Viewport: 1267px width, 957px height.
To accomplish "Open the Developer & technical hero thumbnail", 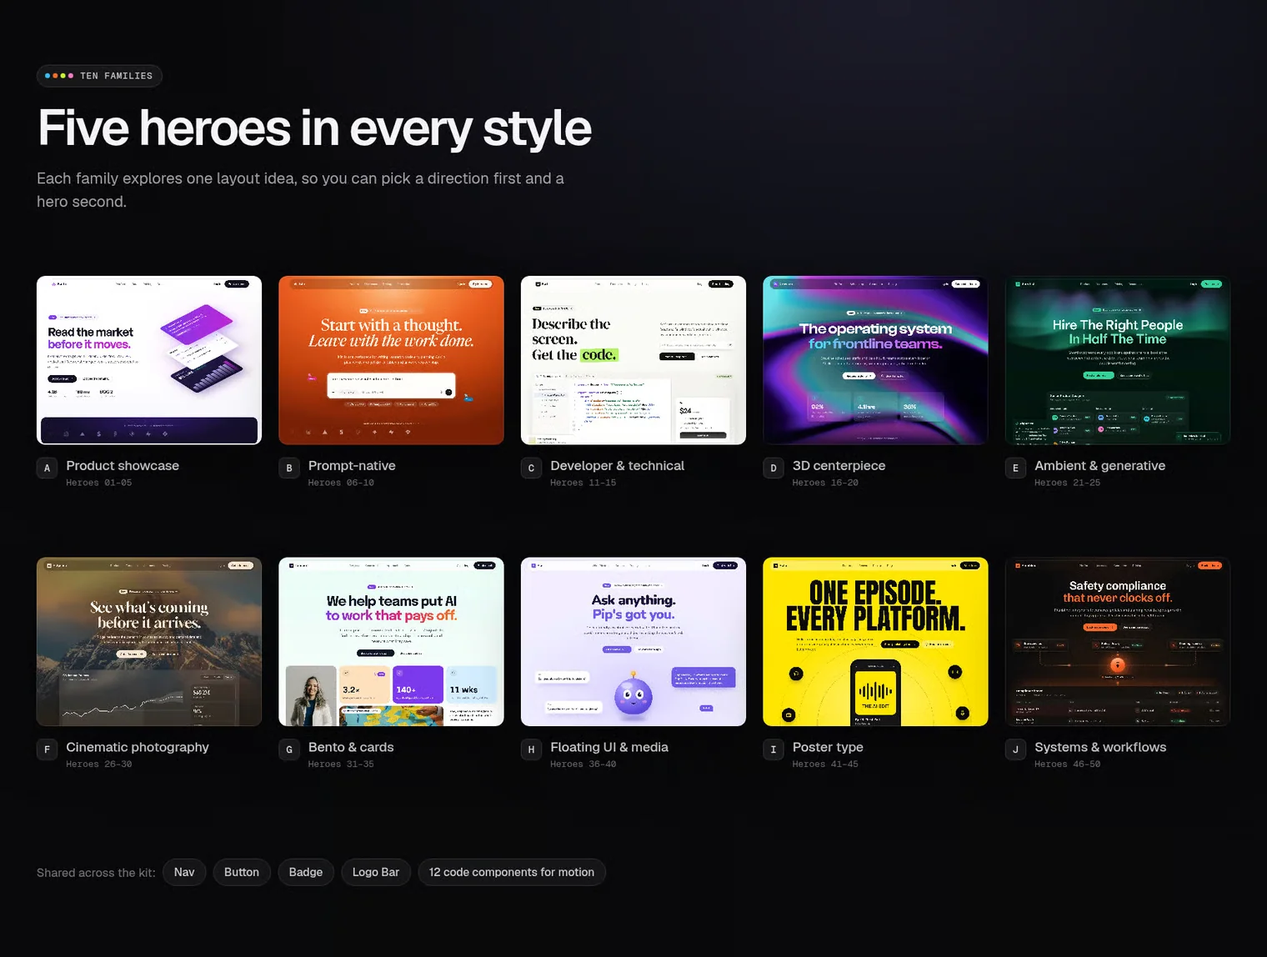I will click(x=633, y=360).
